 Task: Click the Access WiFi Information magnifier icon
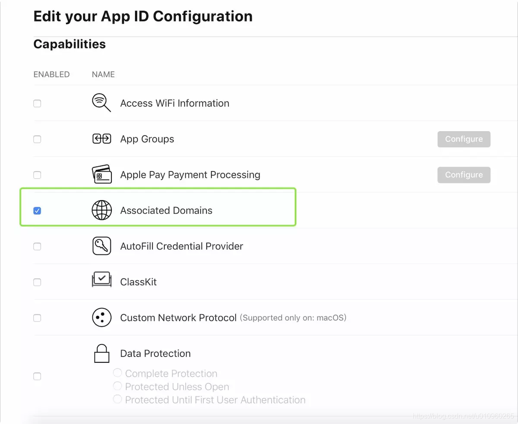click(101, 103)
